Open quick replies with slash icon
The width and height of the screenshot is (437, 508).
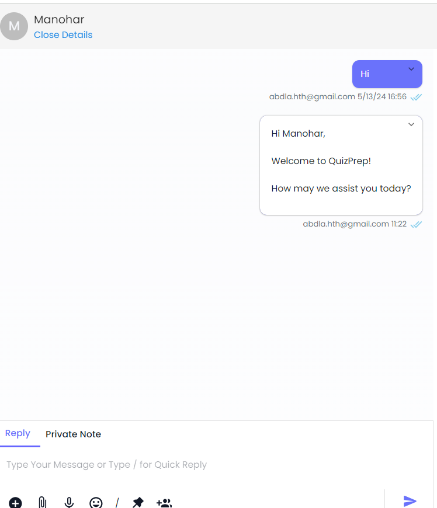[117, 503]
